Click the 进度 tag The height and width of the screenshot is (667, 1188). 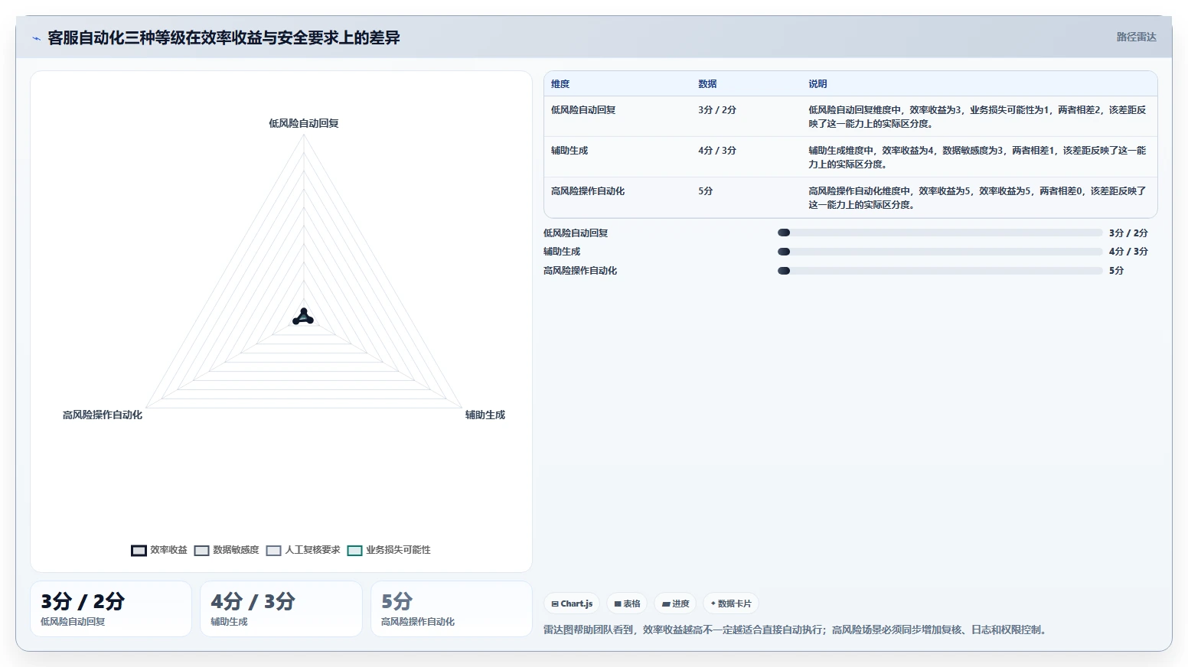675,604
